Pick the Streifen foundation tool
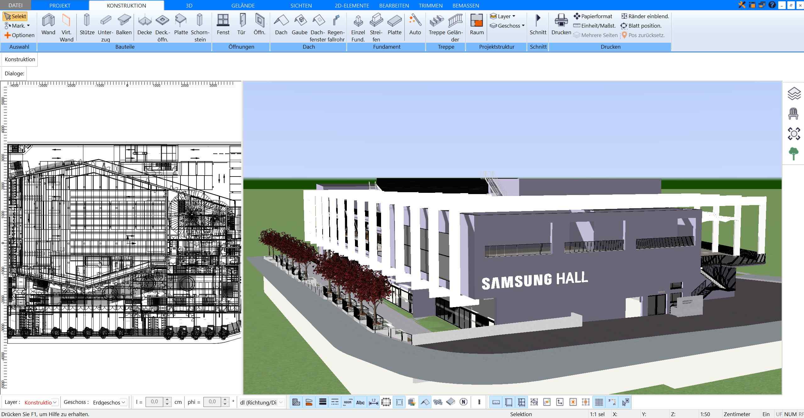This screenshot has width=804, height=418. (376, 28)
